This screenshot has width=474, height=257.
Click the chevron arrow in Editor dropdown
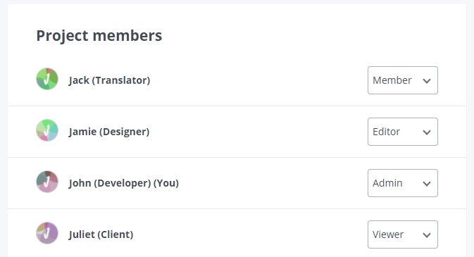pos(427,132)
